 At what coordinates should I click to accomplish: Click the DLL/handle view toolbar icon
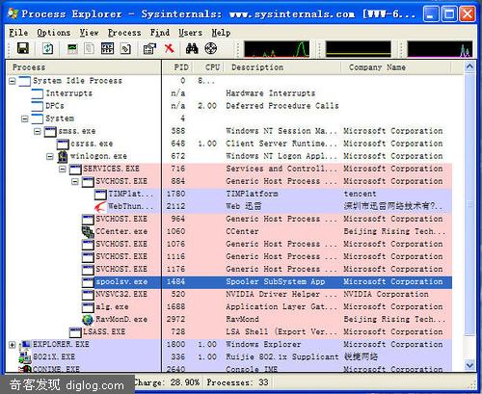pos(125,48)
